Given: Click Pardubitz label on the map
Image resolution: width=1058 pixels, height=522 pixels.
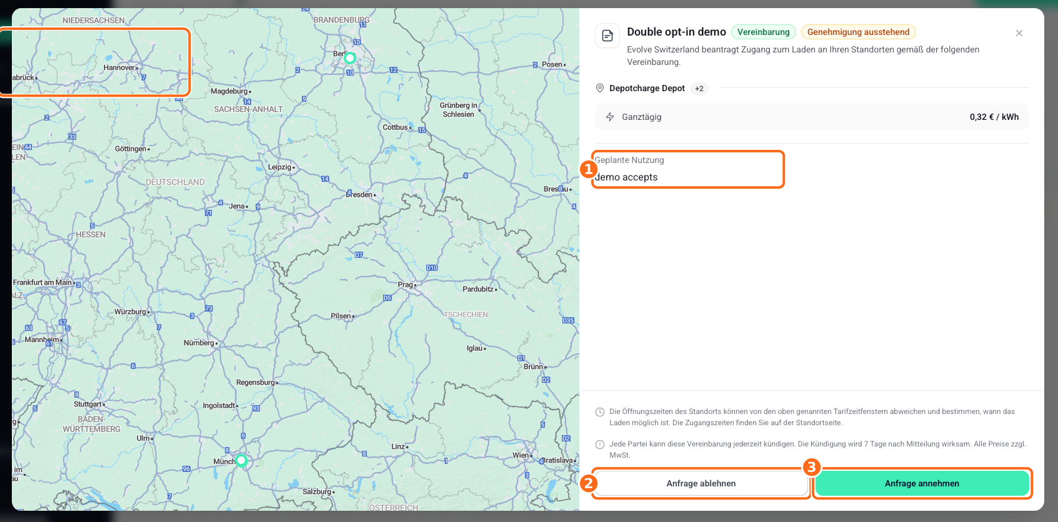Looking at the screenshot, I should 478,289.
